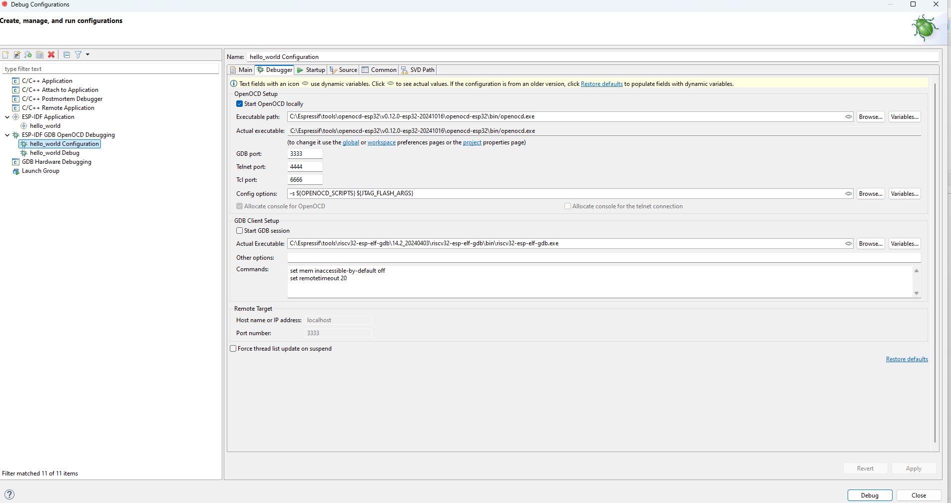Screen dimensions: 951x503
Task: Click the C/C++ Remote Application icon
Action: click(15, 108)
